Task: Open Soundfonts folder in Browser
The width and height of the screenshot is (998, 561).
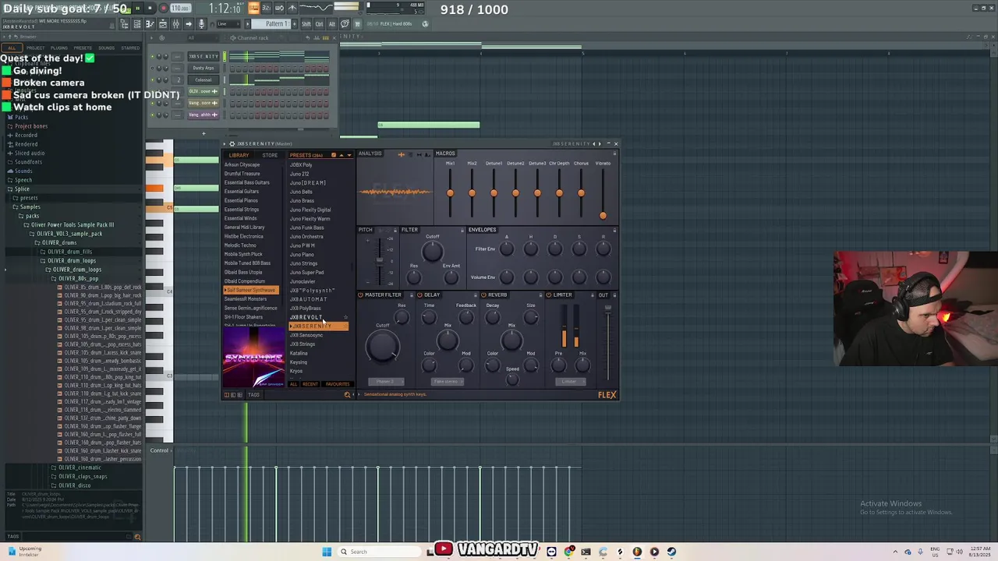Action: (x=28, y=162)
